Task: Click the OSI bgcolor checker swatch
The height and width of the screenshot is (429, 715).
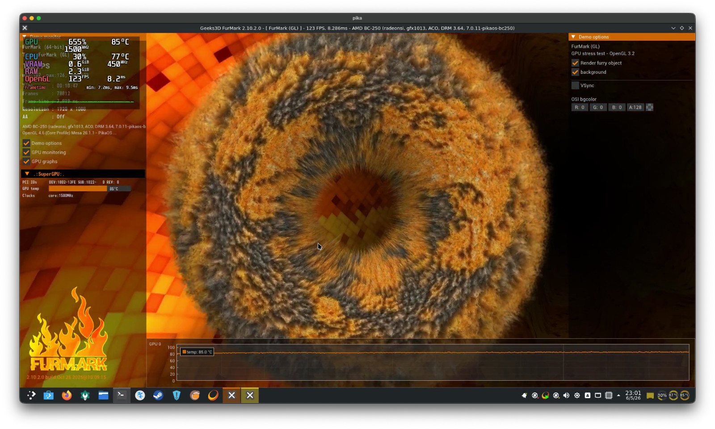Action: pyautogui.click(x=650, y=107)
